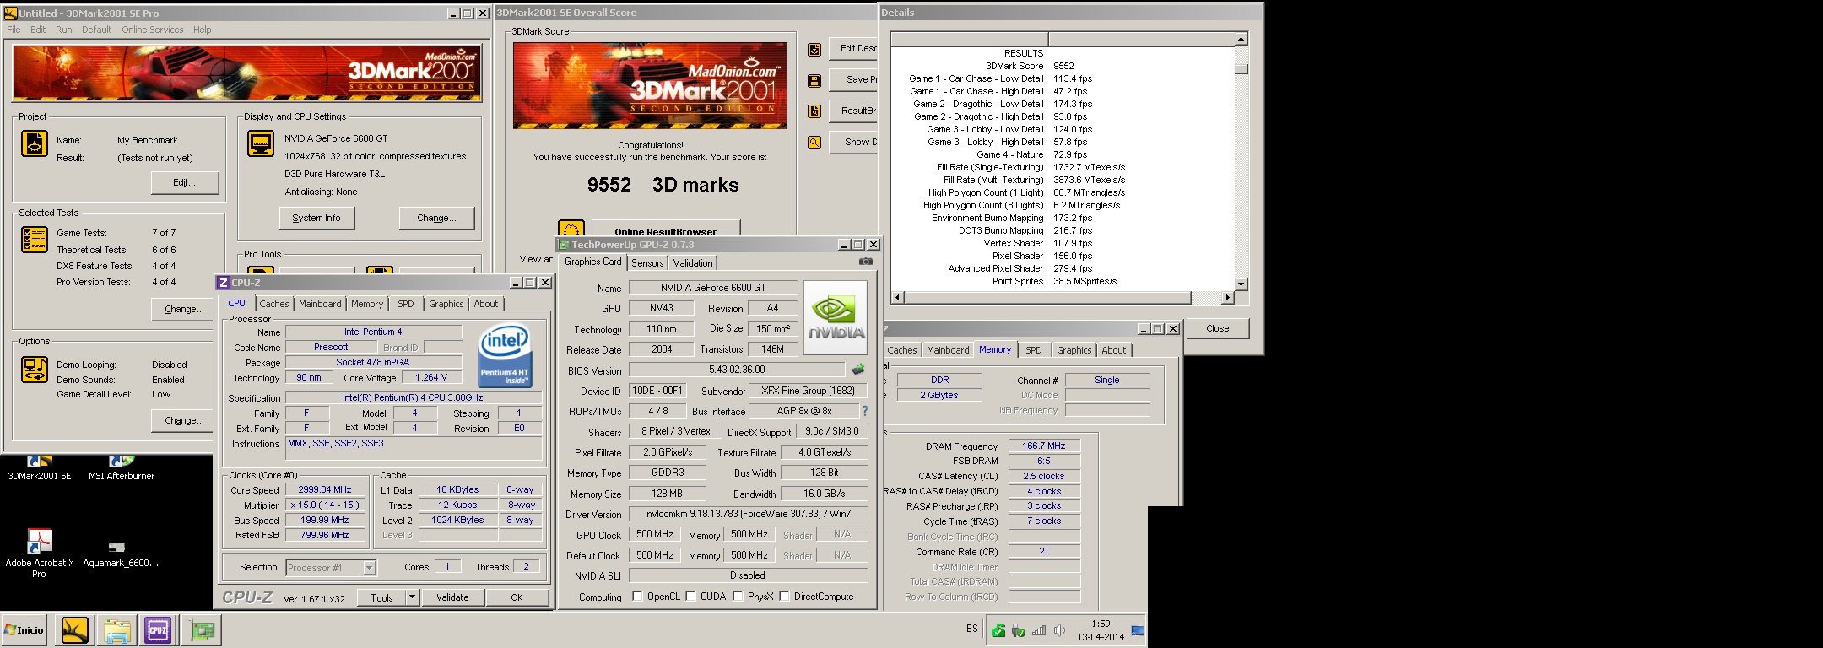The height and width of the screenshot is (648, 1823).
Task: Open the MSI Afterburner desktop shortcut
Action: [122, 468]
